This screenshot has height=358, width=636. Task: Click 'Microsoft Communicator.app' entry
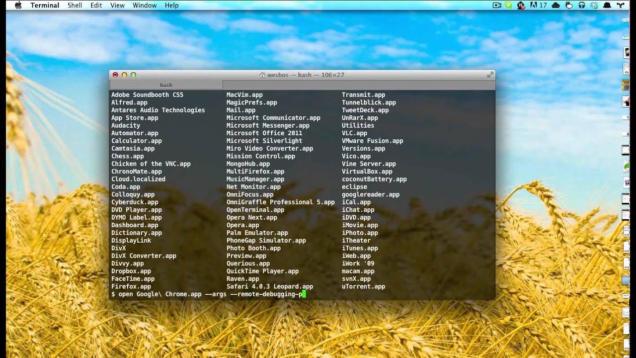273,118
